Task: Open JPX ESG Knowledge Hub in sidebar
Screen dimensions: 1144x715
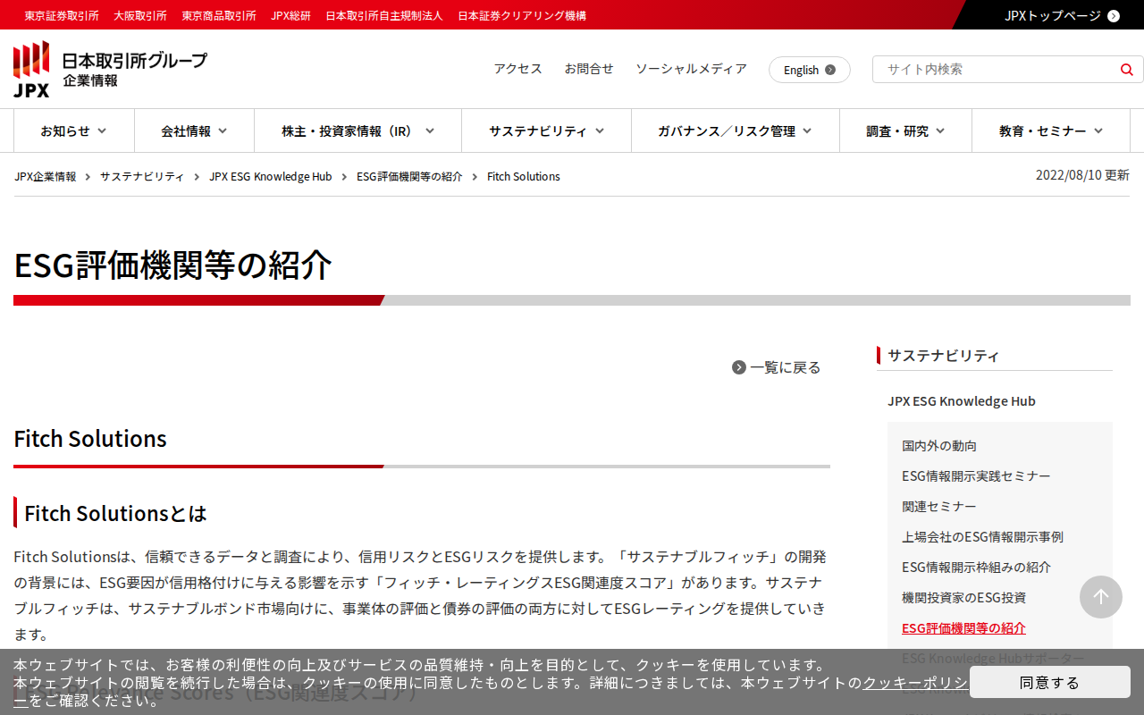Action: tap(962, 400)
